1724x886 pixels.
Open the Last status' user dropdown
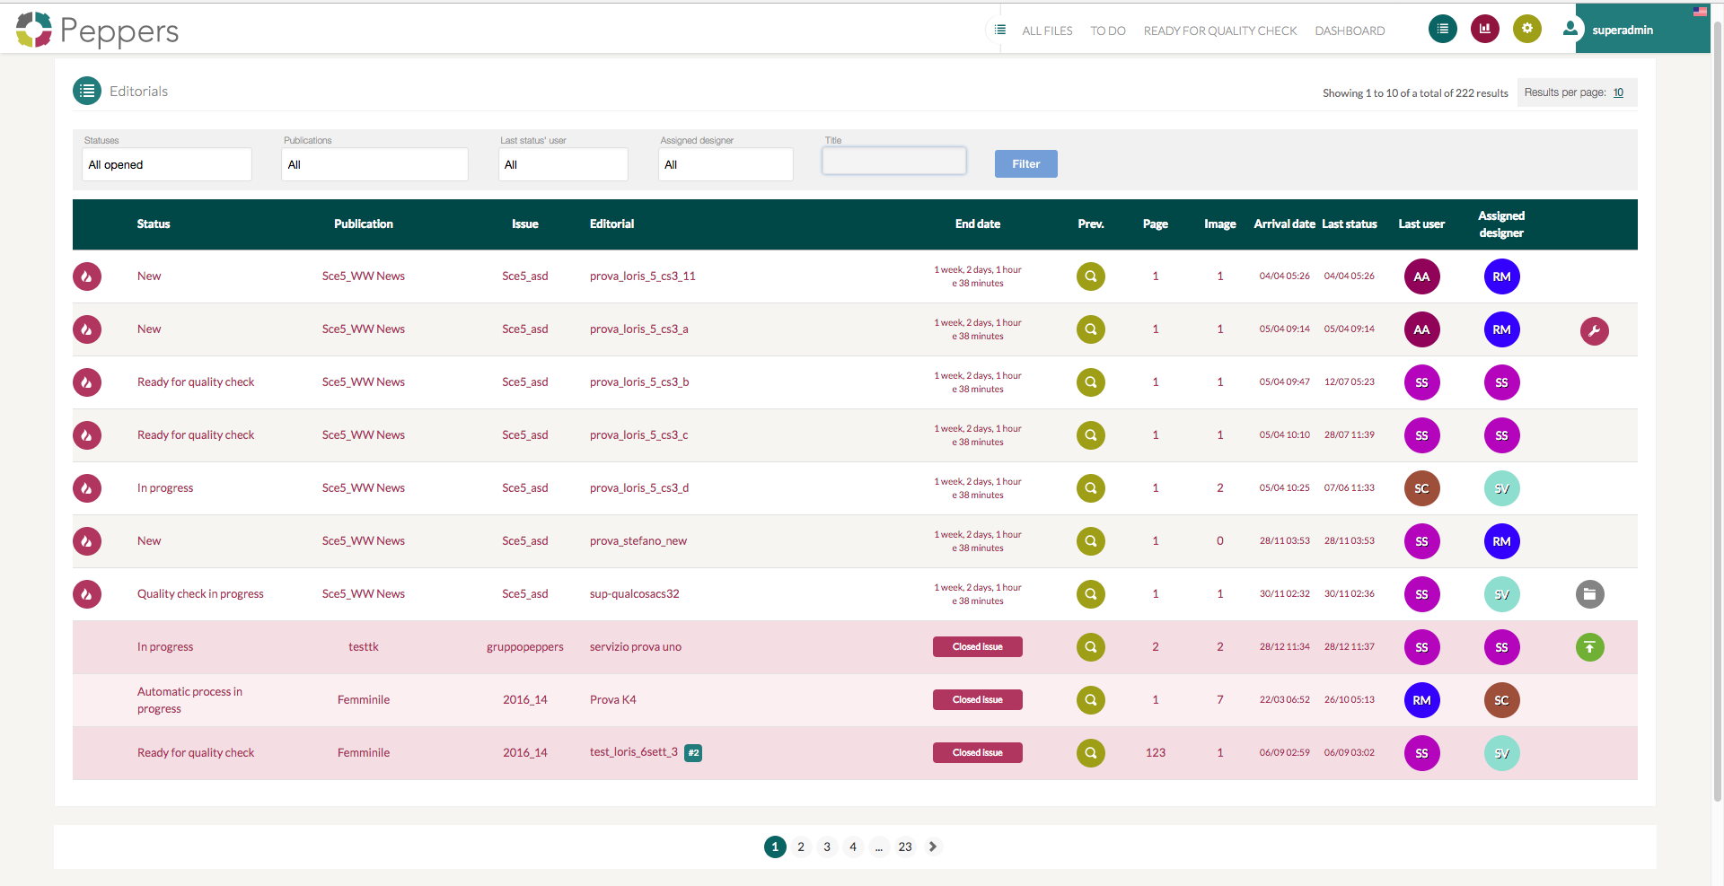pos(563,164)
